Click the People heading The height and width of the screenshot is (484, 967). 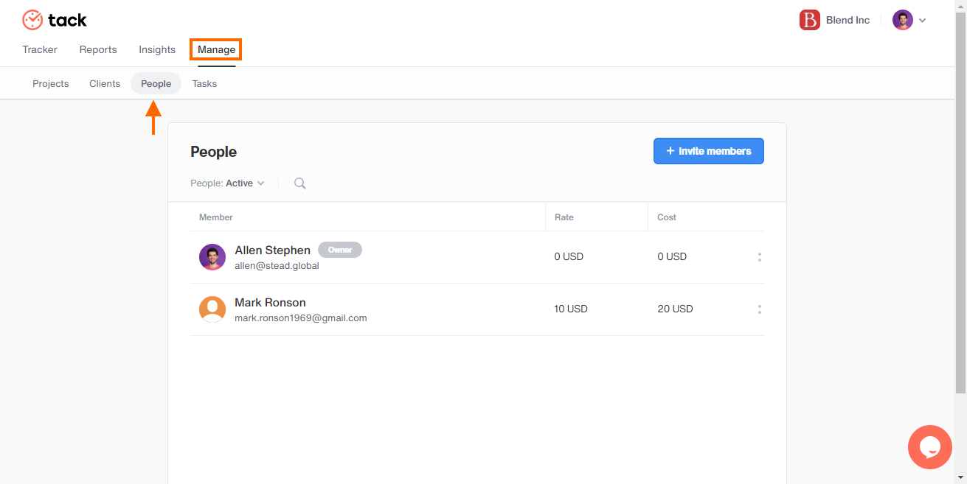click(214, 152)
